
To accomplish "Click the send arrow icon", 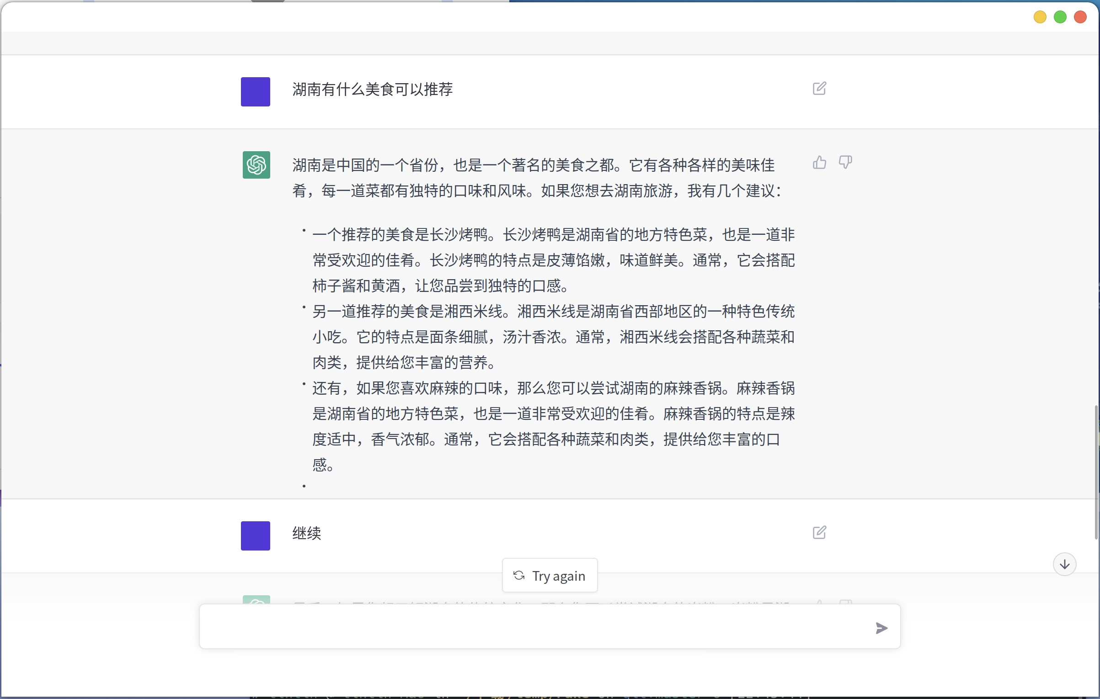I will (x=881, y=628).
